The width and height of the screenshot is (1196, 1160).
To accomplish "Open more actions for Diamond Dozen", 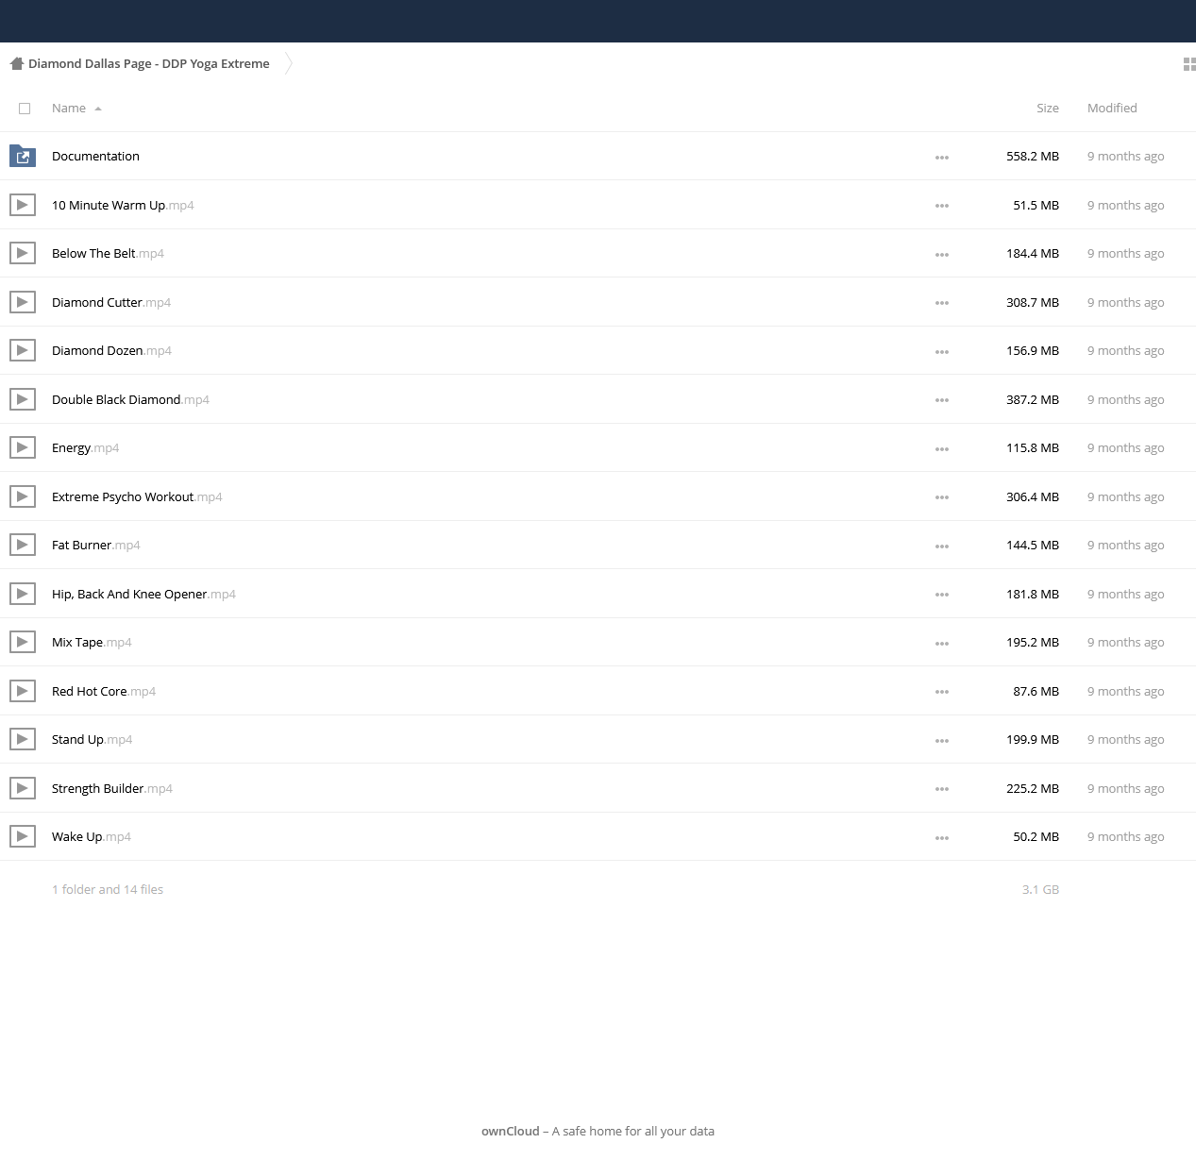I will click(x=942, y=352).
